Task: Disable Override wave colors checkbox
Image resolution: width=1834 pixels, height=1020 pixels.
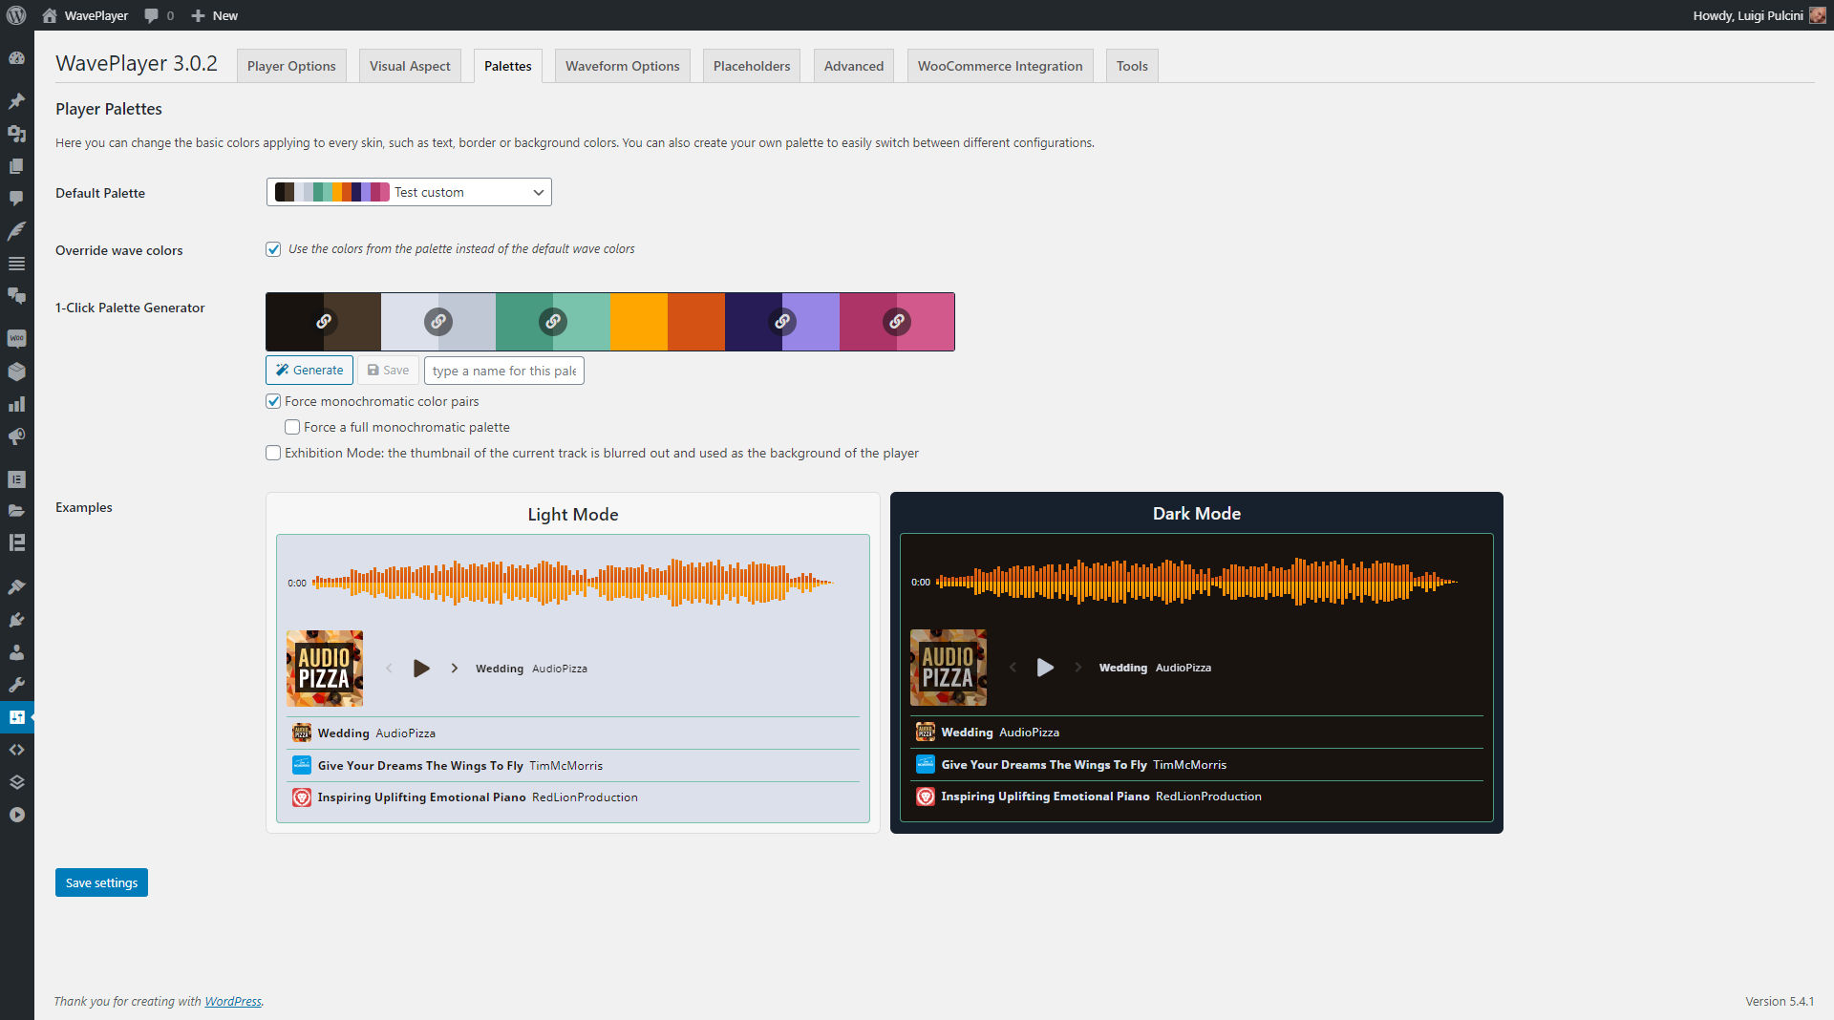Action: click(273, 249)
